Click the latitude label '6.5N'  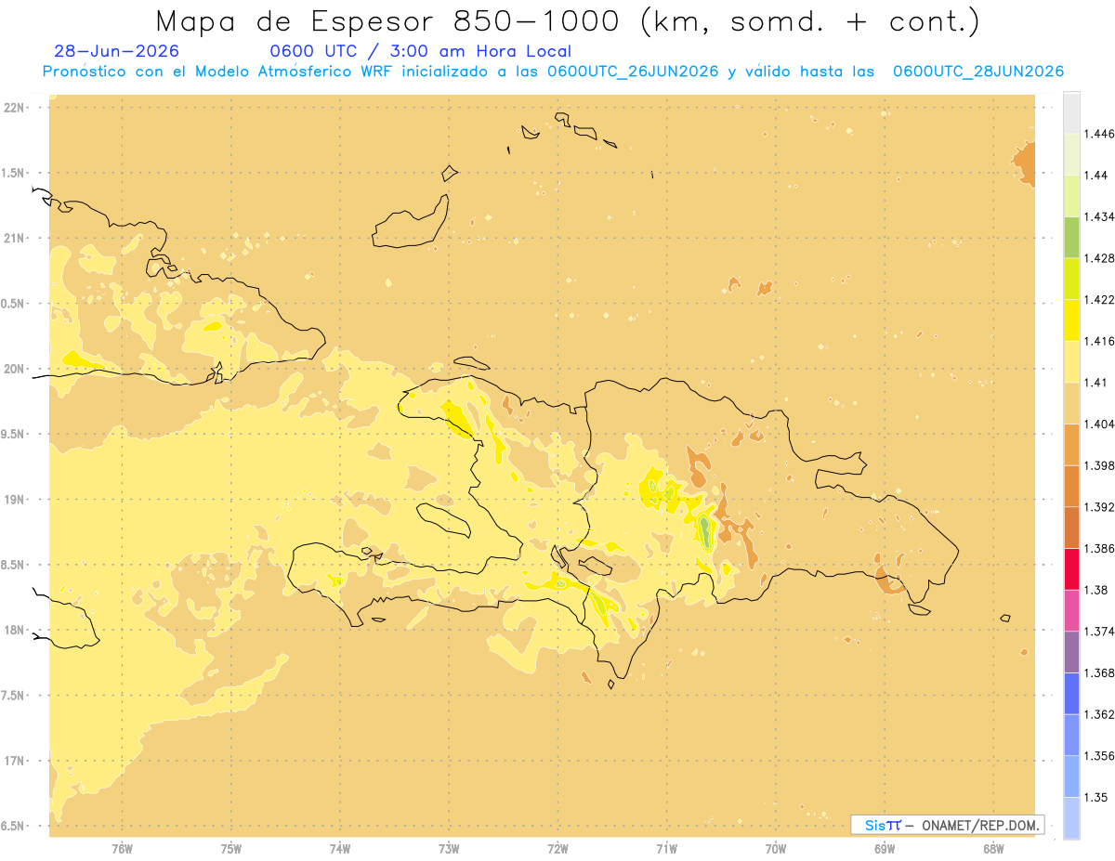[14, 827]
